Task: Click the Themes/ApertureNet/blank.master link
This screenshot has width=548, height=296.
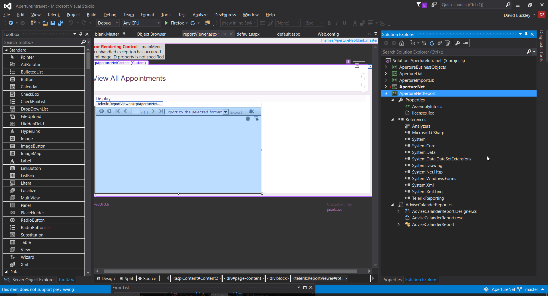Action: (348, 40)
